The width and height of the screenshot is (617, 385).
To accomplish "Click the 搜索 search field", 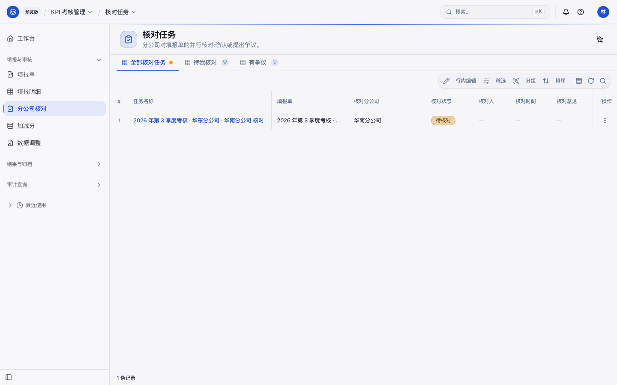I will tap(495, 12).
